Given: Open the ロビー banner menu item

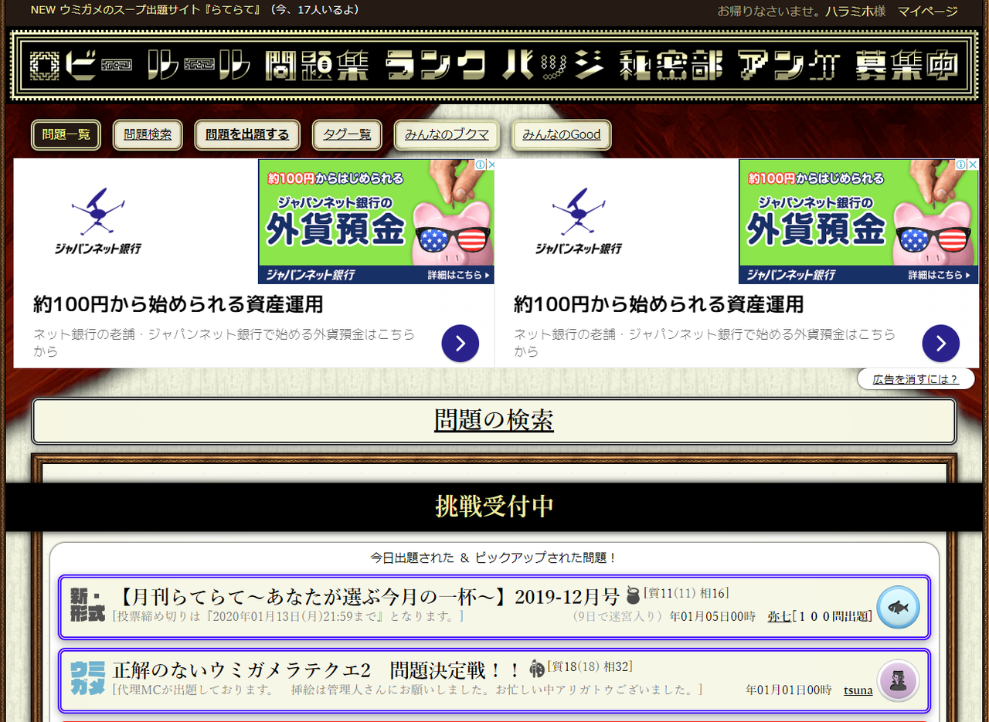Looking at the screenshot, I should tap(81, 66).
